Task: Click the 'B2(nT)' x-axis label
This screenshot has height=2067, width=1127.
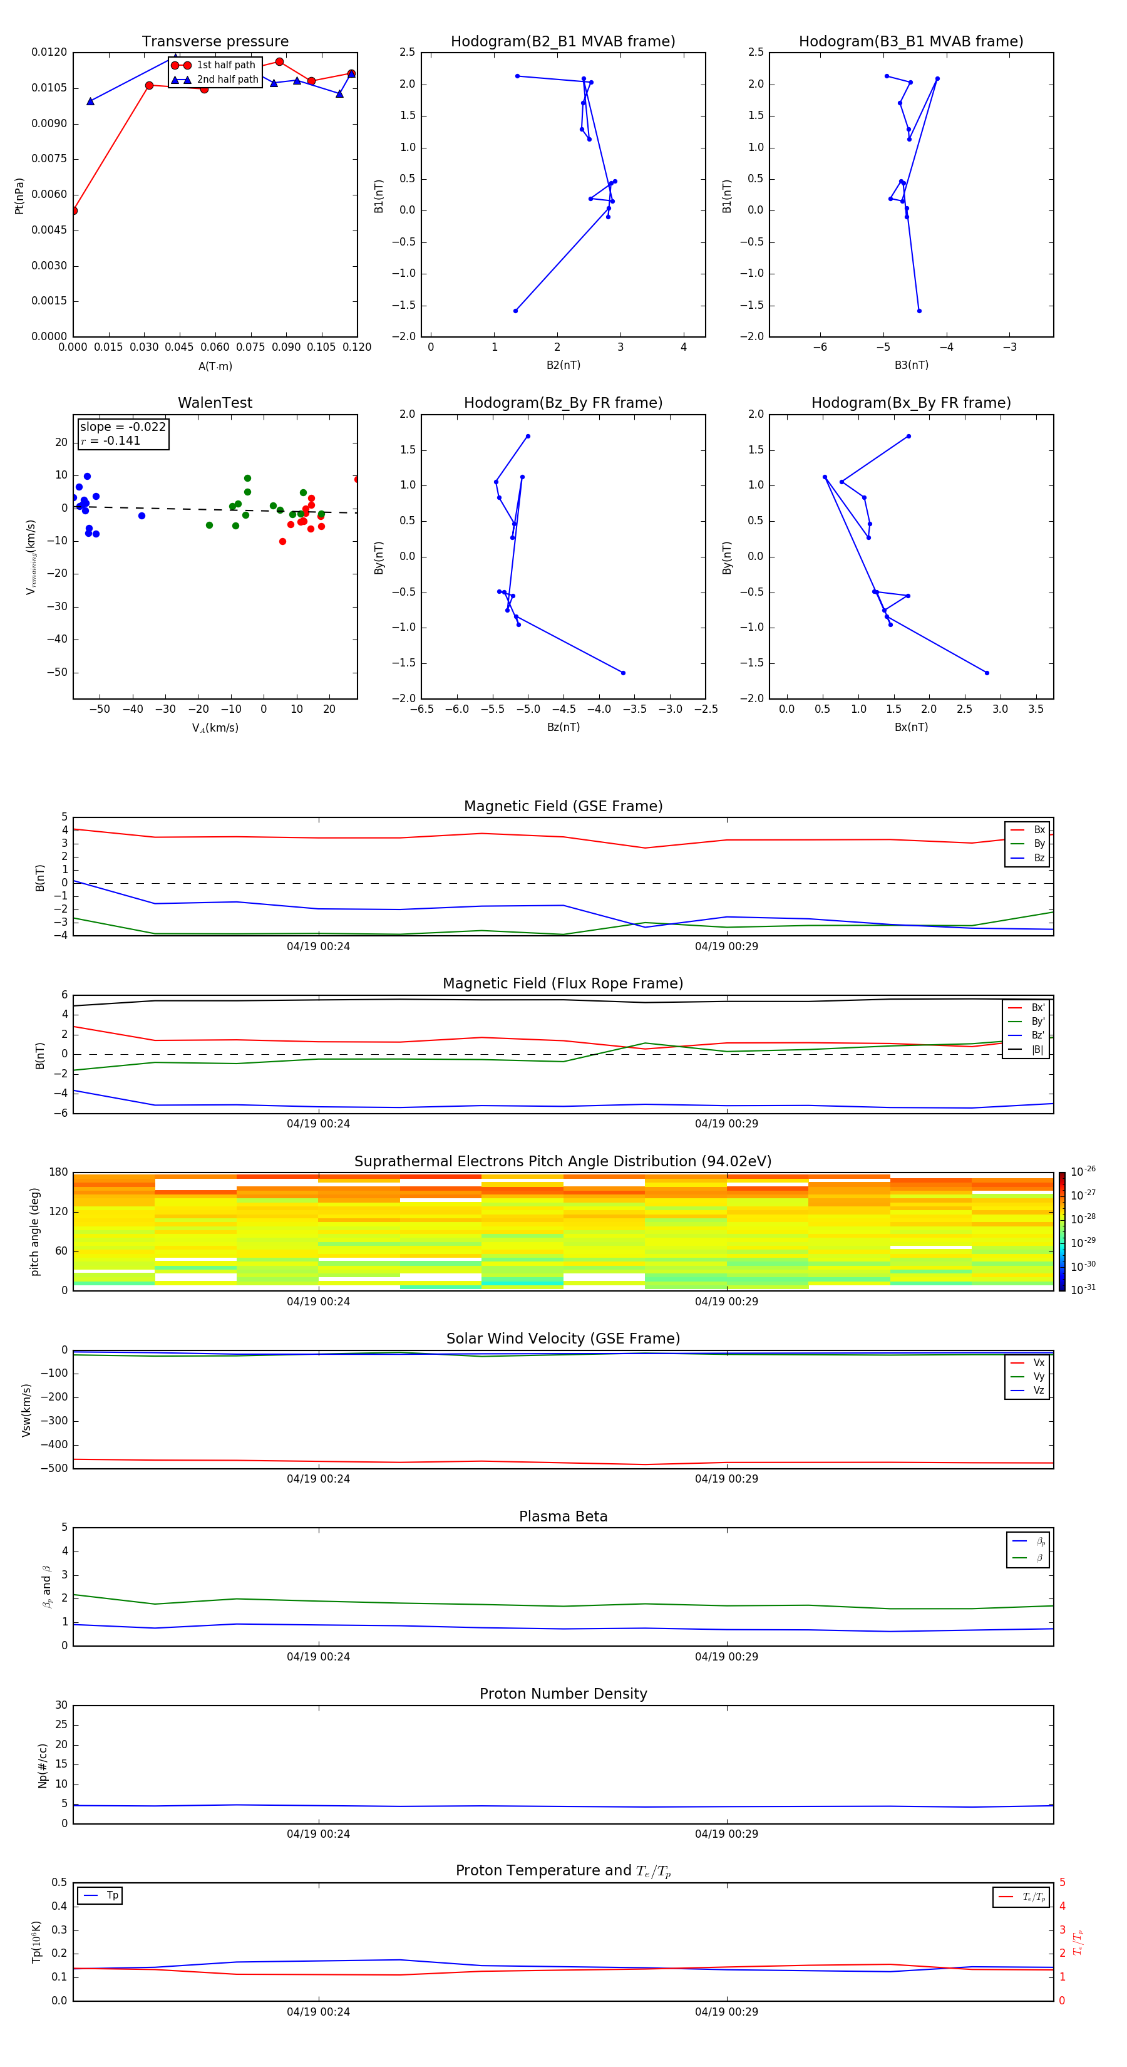Action: tap(563, 365)
